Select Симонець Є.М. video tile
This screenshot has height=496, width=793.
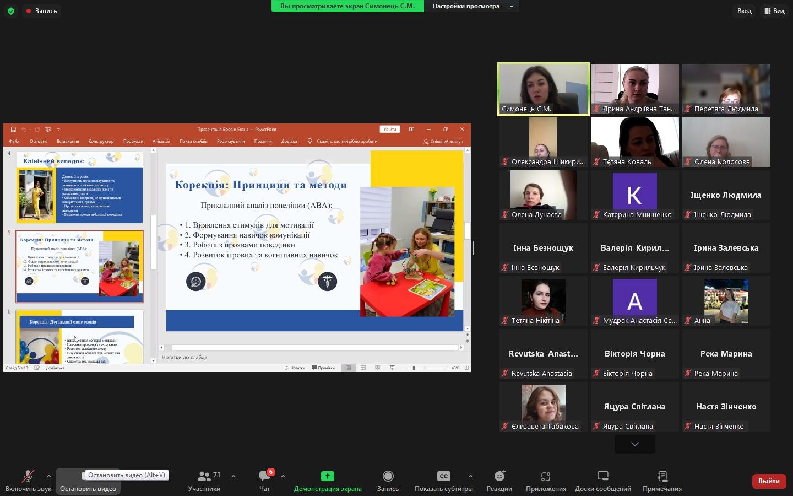[x=544, y=89]
